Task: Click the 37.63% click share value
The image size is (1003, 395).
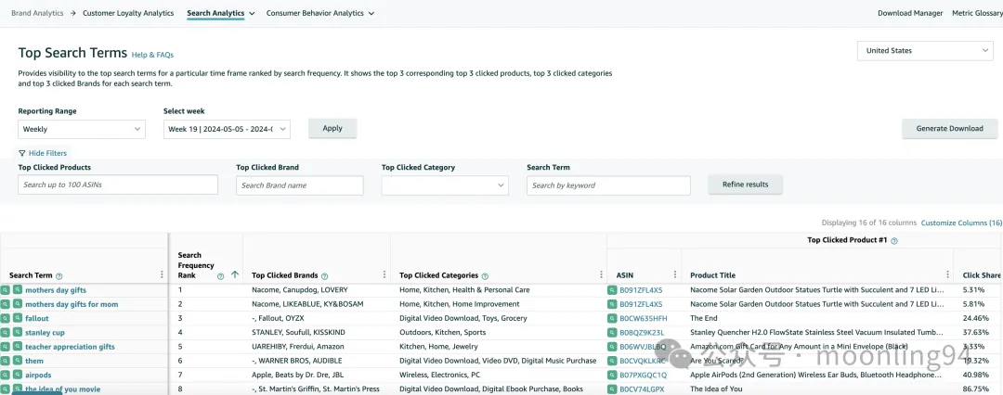Action: coord(976,332)
